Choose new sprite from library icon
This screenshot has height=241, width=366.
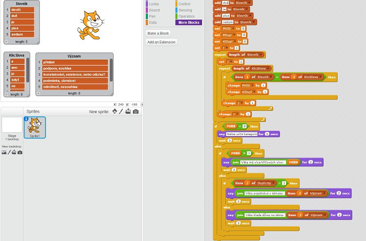[x=115, y=111]
